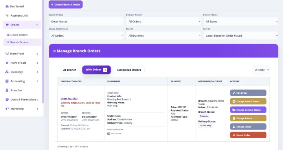The image size is (283, 150).
Task: Click the Online Orders list icon
Action: [8, 35]
